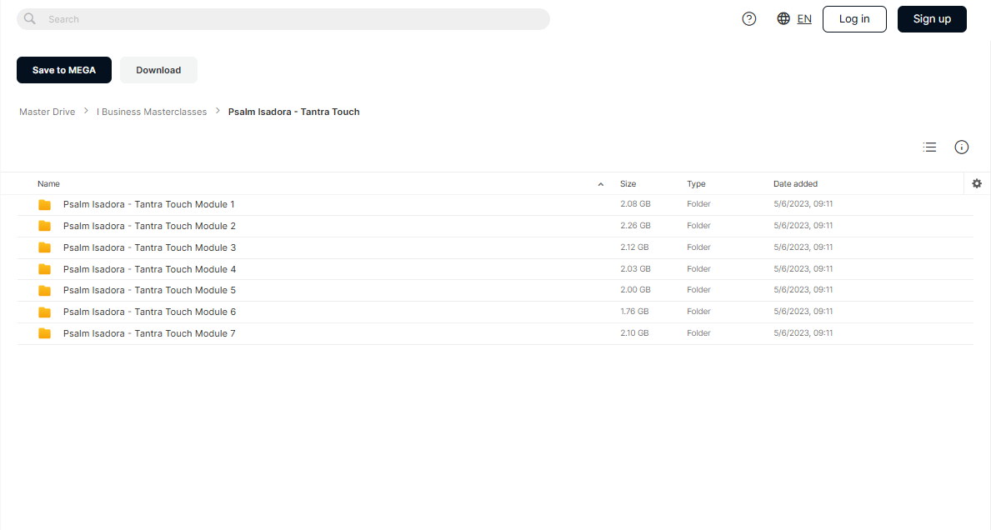Viewport: 991px width, 530px height.
Task: Open the info panel icon
Action: click(961, 147)
